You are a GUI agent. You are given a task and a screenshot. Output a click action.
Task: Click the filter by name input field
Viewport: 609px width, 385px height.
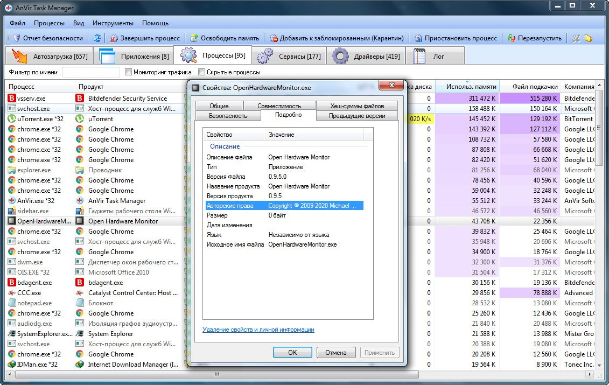pos(91,72)
